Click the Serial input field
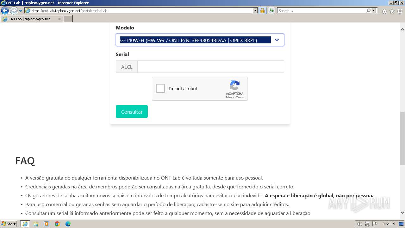Image resolution: width=405 pixels, height=228 pixels. point(211,66)
